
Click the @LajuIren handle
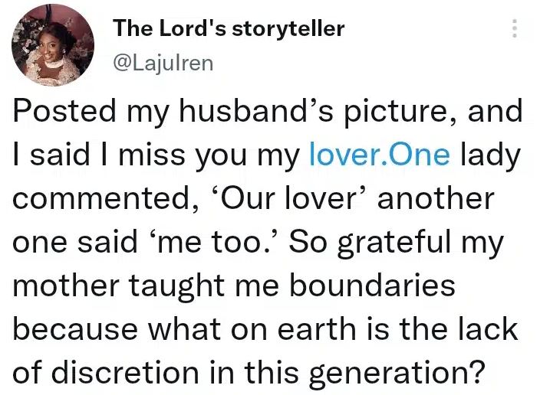163,64
